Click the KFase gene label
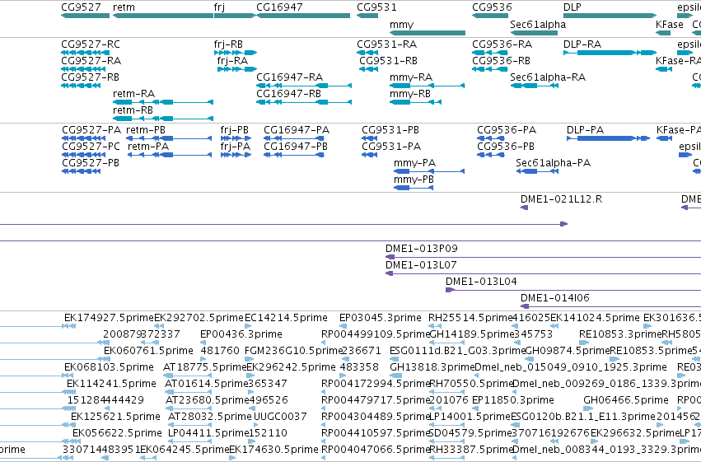The image size is (701, 462). point(669,25)
